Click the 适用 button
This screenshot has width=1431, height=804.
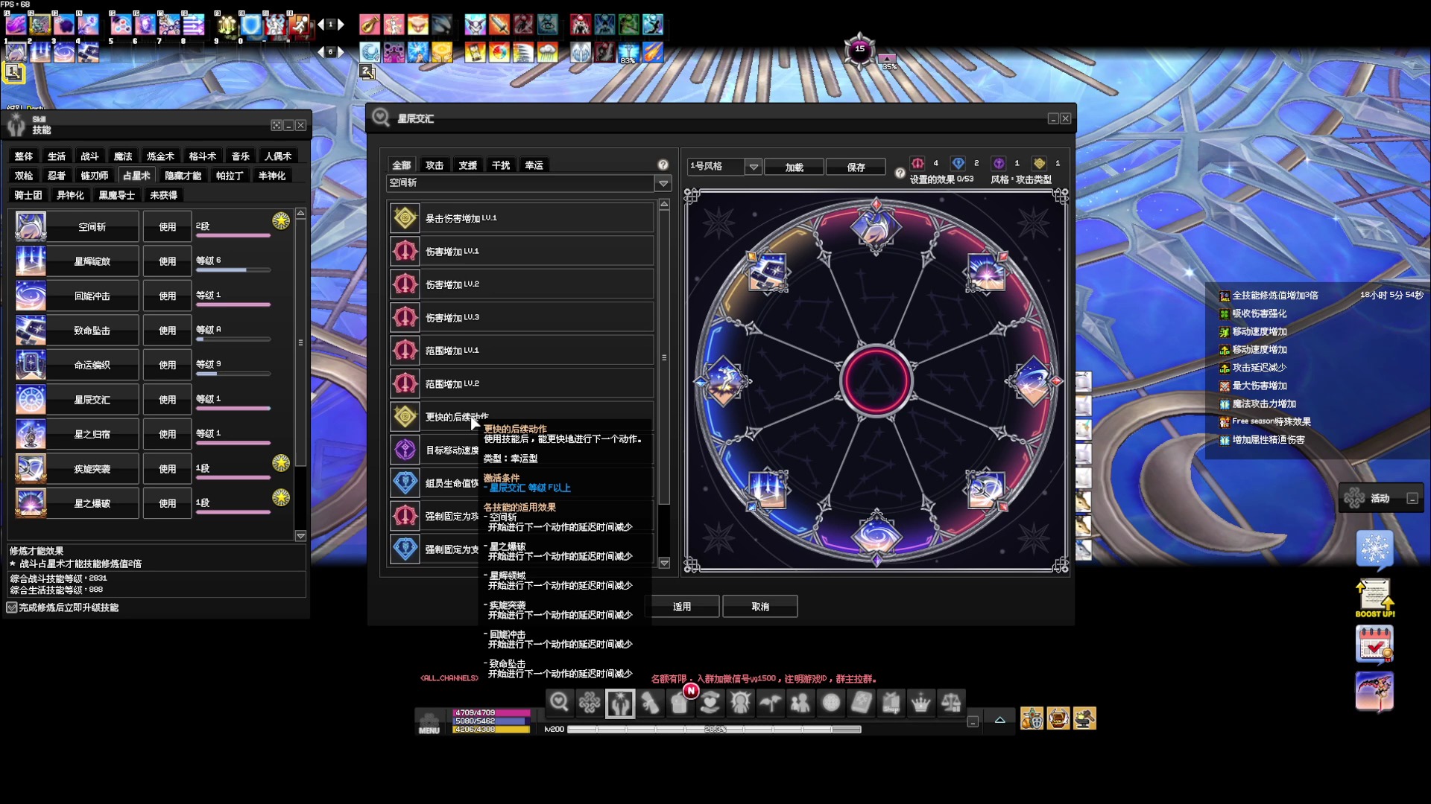682,607
